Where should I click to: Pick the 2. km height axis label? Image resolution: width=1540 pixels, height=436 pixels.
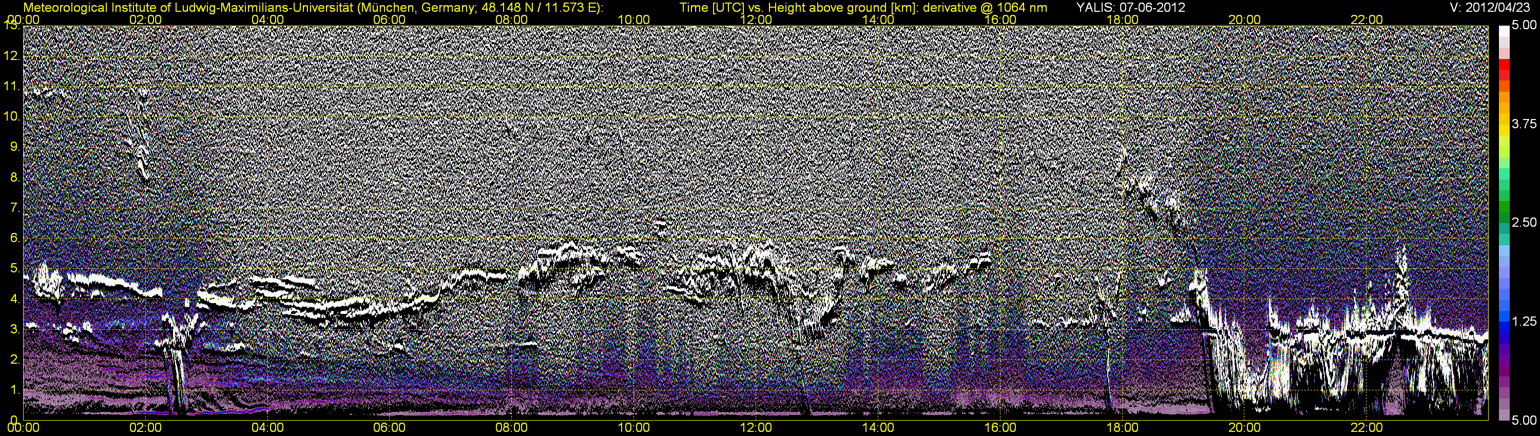[15, 360]
